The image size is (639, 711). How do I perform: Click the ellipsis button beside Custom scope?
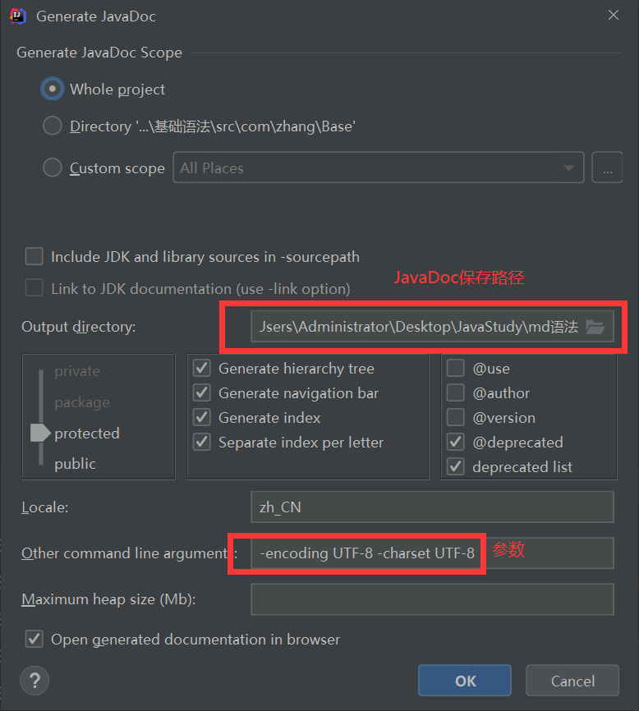607,168
